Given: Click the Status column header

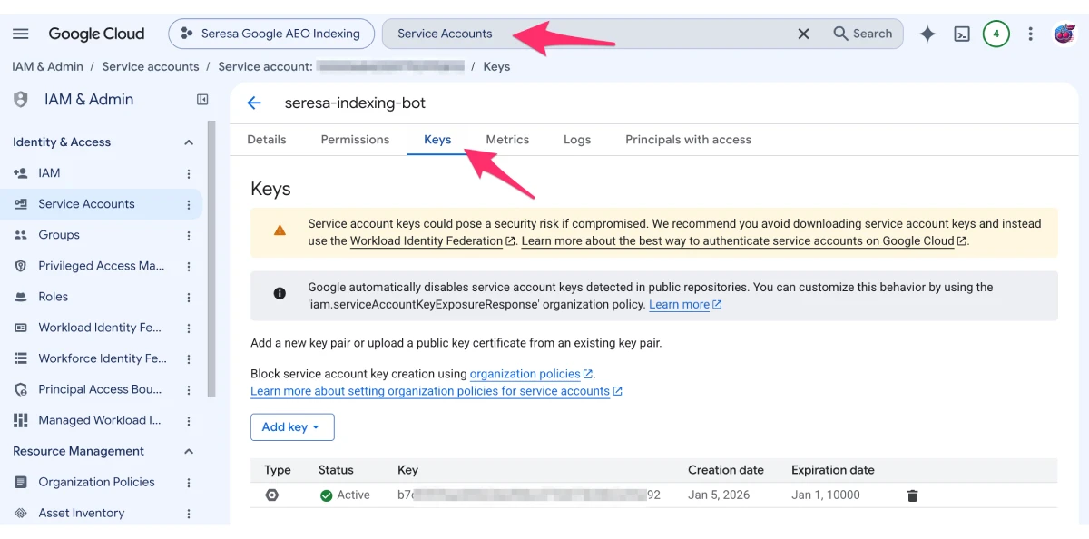Looking at the screenshot, I should pos(336,470).
